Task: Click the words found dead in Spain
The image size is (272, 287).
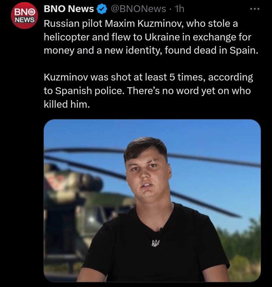Action: tap(211, 50)
